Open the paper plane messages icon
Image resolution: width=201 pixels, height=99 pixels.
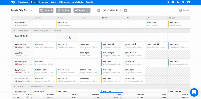coord(168,2)
